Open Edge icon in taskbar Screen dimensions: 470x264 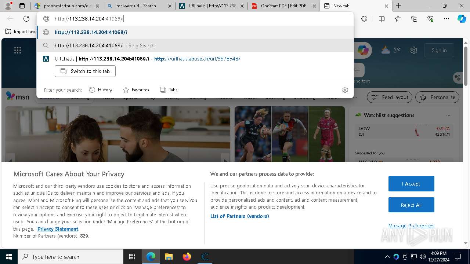(151, 257)
